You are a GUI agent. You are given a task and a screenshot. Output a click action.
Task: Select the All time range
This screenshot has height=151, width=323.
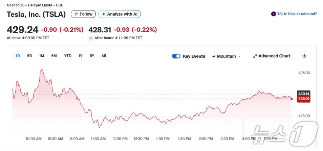click(104, 56)
